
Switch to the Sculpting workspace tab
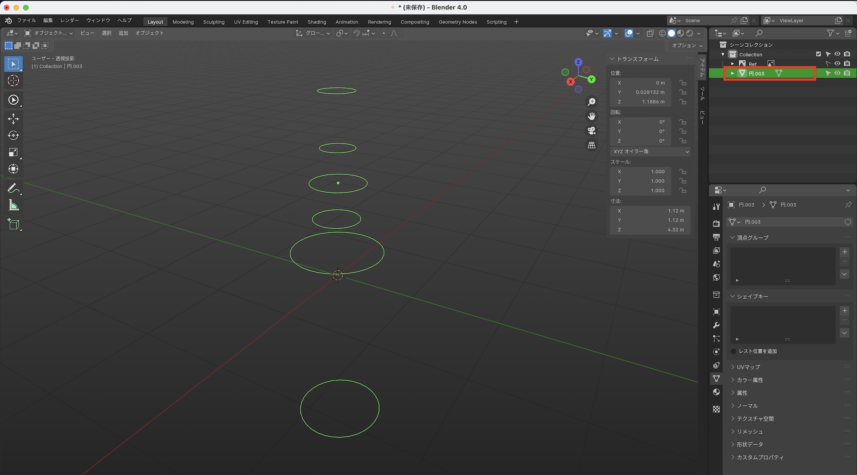tap(213, 22)
